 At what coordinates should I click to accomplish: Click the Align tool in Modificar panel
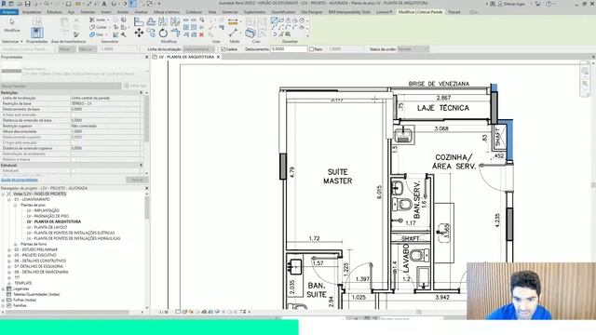139,21
